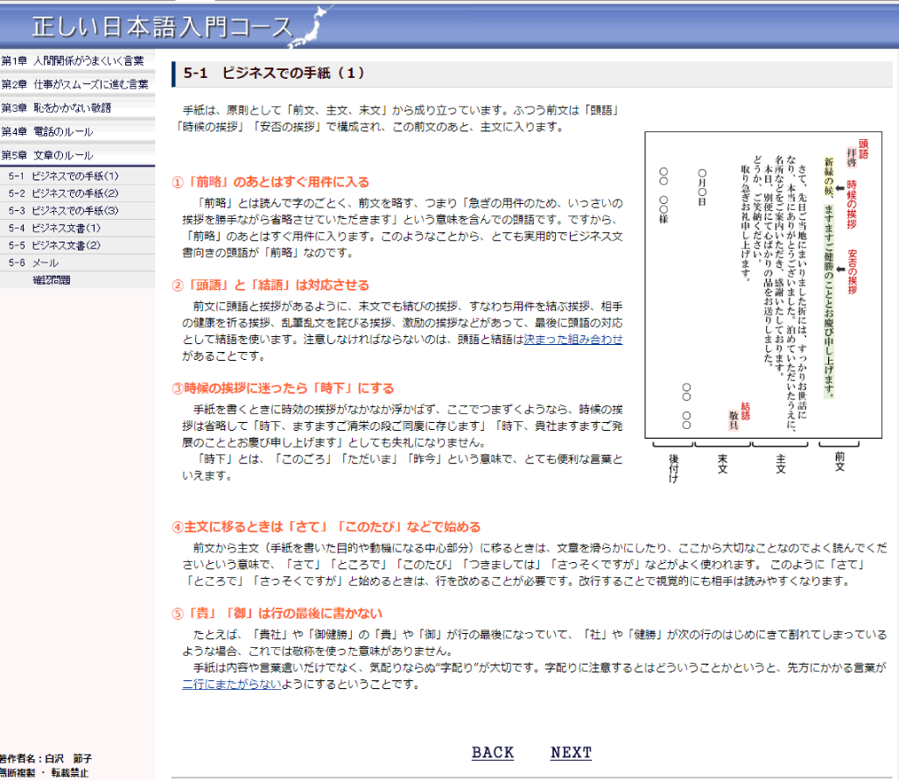899x781 pixels.
Task: Click the Japan map logo in header
Action: 310,25
